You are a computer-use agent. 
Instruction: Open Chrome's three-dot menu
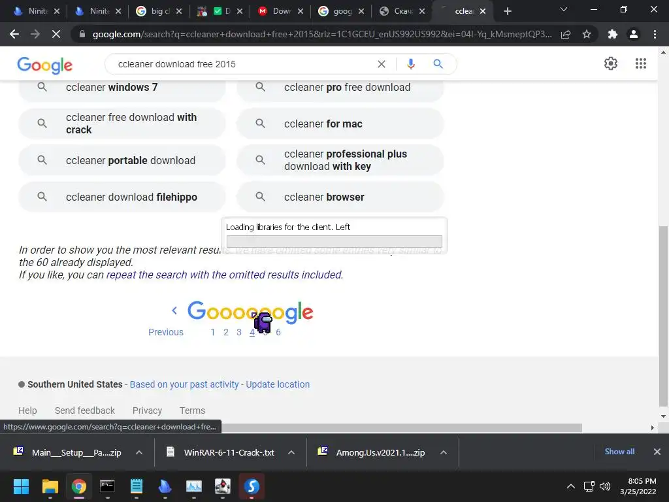pyautogui.click(x=655, y=34)
